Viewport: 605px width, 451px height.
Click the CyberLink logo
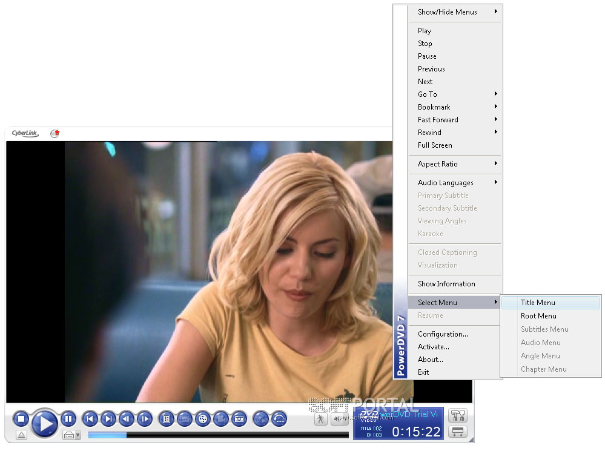click(x=25, y=133)
